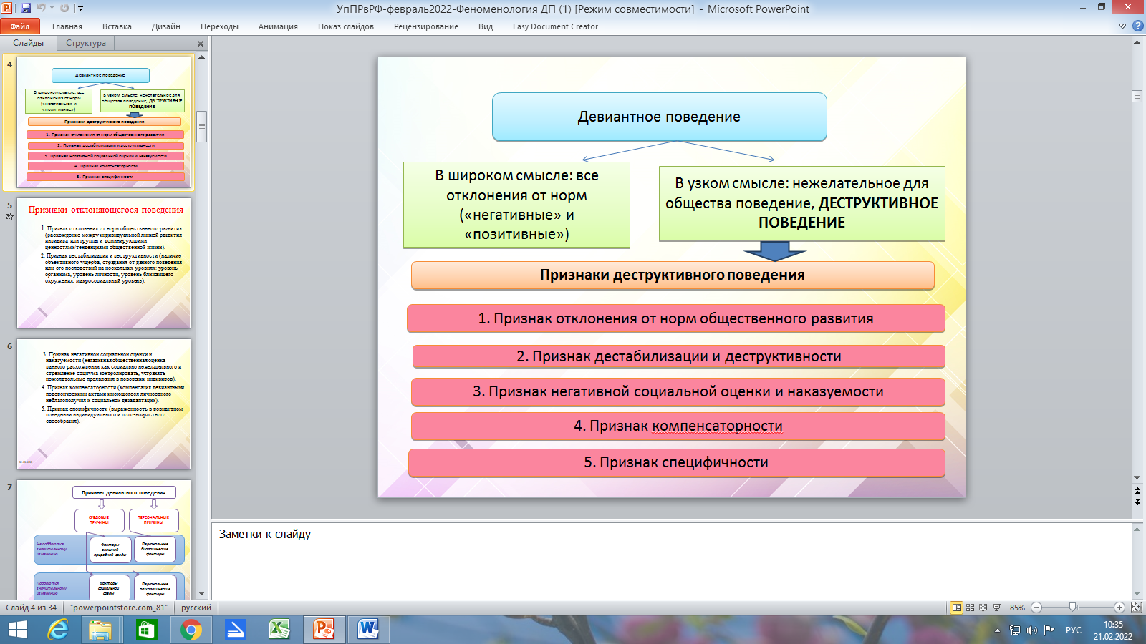
Task: Open the Файл tab
Action: coord(20,26)
